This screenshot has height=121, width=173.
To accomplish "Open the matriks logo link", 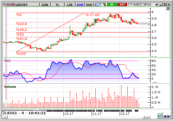I will point(140,5).
